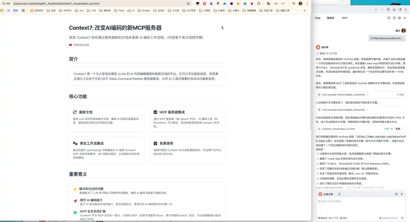Image resolution: width=410 pixels, height=222 pixels.
Task: Open the Tools bookmark folder
Action: [119, 11]
